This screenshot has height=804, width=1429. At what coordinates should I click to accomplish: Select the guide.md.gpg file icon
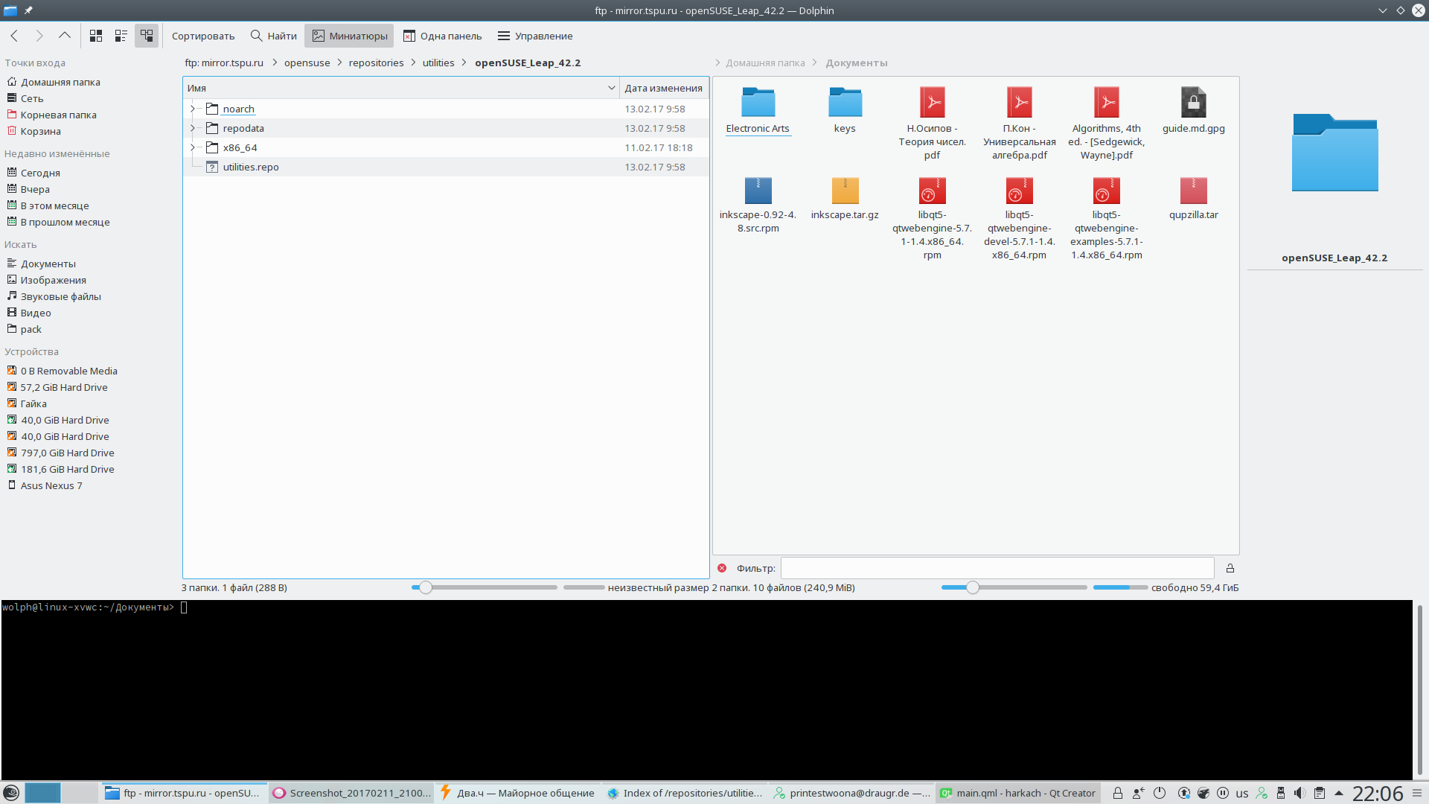tap(1193, 103)
